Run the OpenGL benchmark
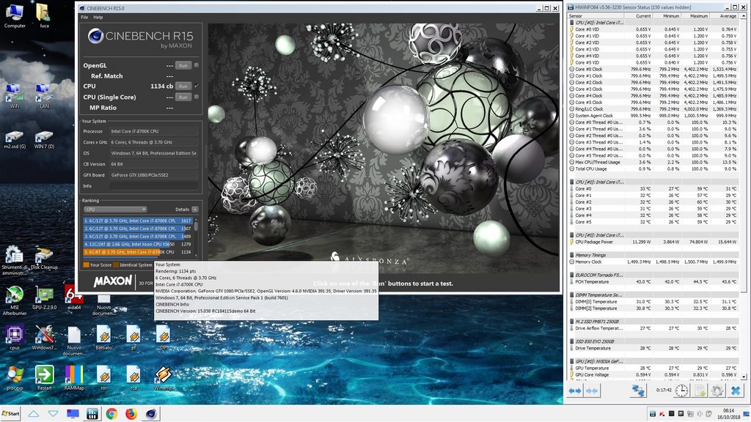Screen dimensions: 751x422 [x=183, y=65]
